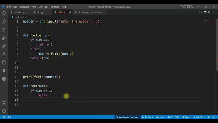The image size is (218, 123).
Task: Click the vertical editor scrollbar
Action: (x=217, y=45)
